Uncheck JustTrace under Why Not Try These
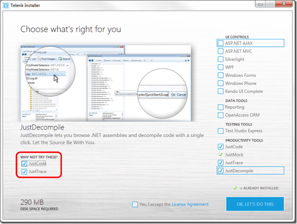 coord(24,172)
